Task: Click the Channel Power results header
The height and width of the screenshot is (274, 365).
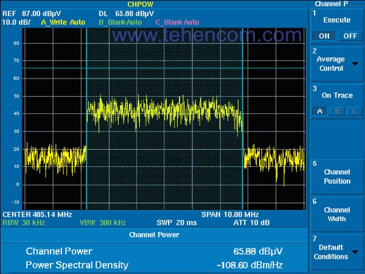Action: point(154,235)
